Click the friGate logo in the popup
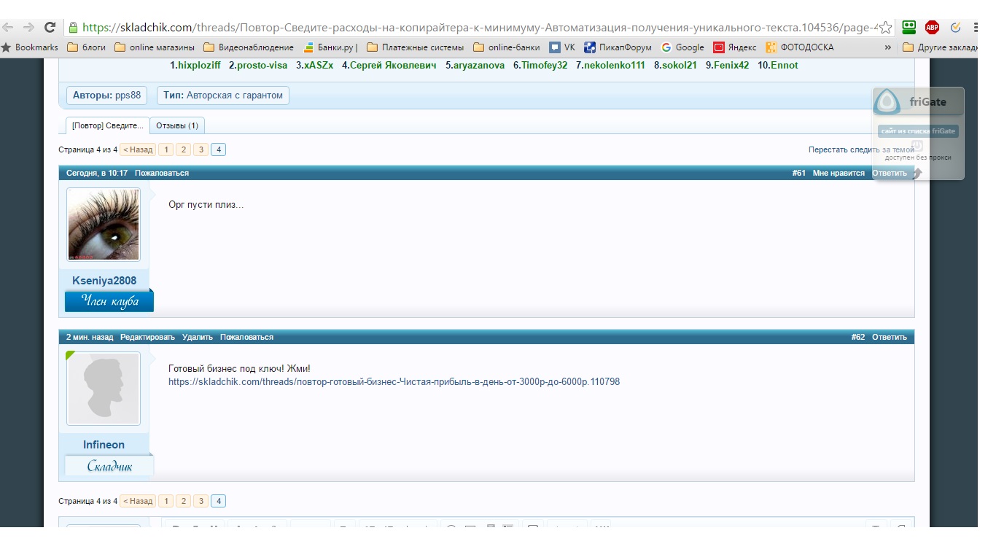The width and height of the screenshot is (996, 560). [x=887, y=102]
